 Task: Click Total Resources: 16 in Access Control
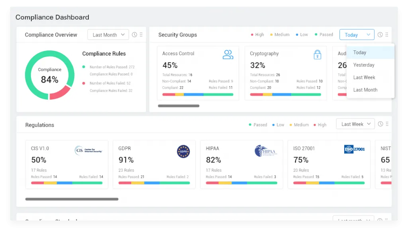tap(177, 75)
